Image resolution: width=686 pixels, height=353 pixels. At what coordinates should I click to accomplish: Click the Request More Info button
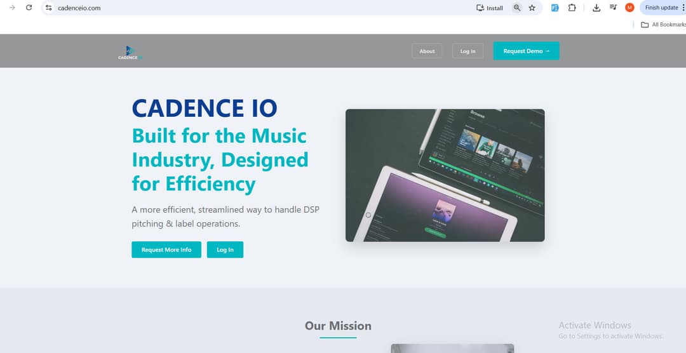point(166,250)
